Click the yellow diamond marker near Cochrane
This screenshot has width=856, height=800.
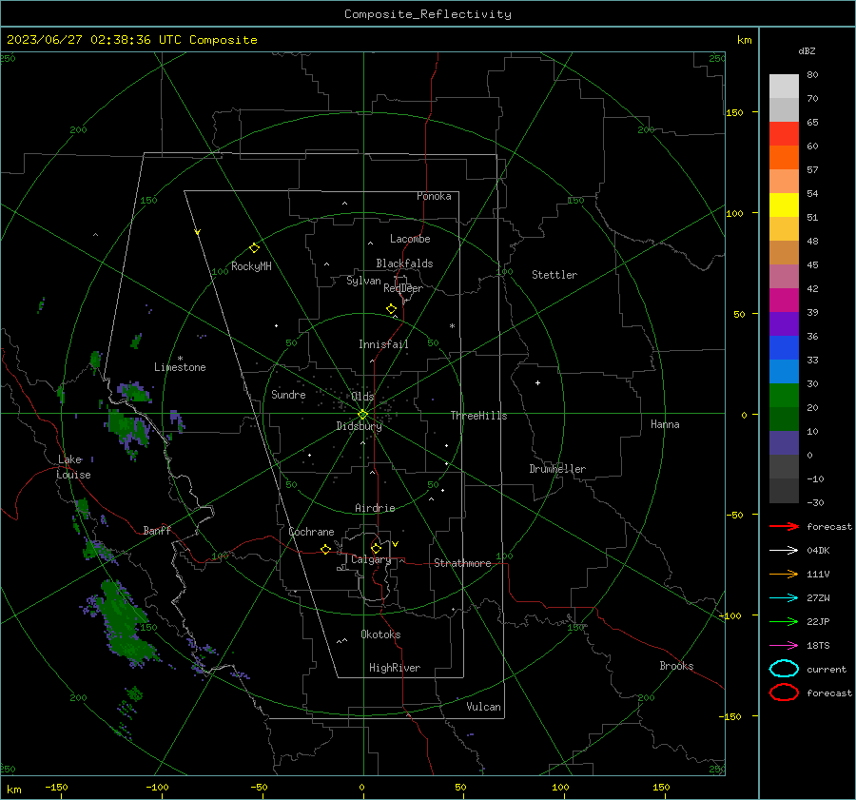325,549
